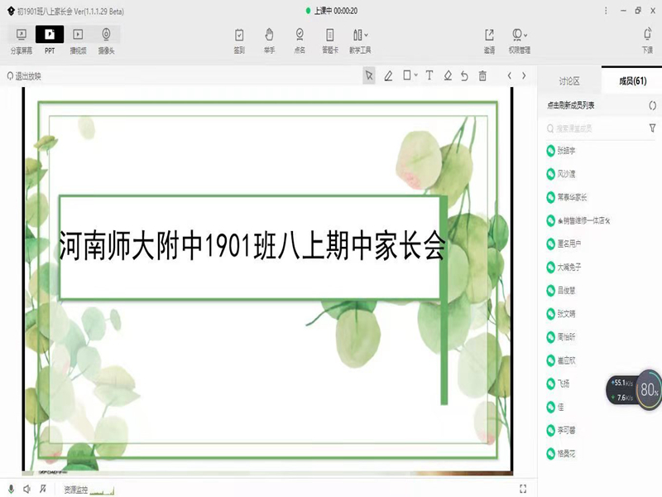The height and width of the screenshot is (497, 662).
Task: Select the 成员(61) members tab
Action: (632, 81)
